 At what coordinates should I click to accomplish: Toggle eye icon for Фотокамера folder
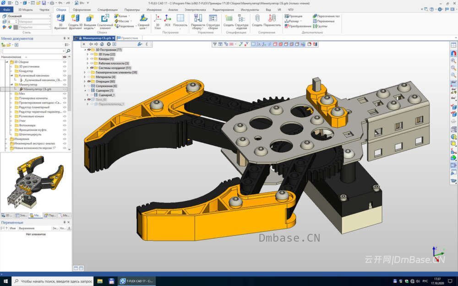tap(65, 125)
